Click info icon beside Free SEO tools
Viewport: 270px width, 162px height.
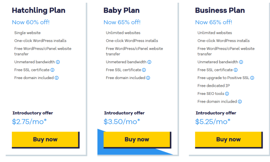click(227, 94)
